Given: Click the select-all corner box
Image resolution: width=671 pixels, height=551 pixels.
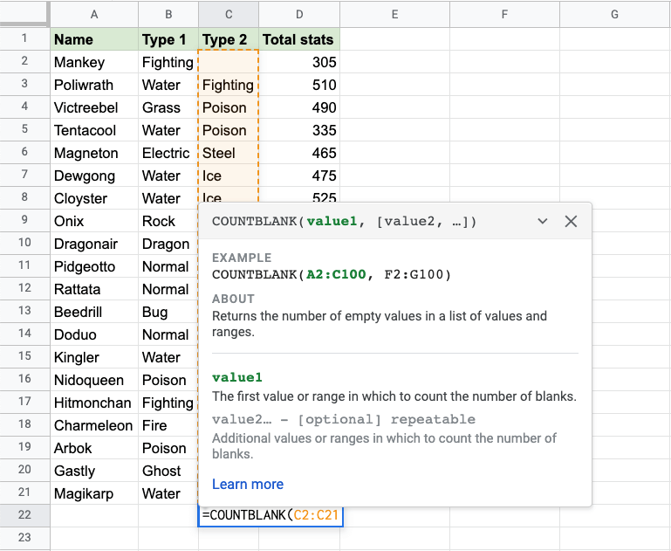Looking at the screenshot, I should click(x=24, y=14).
